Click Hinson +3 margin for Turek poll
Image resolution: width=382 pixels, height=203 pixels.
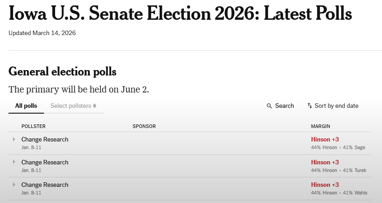click(x=325, y=162)
